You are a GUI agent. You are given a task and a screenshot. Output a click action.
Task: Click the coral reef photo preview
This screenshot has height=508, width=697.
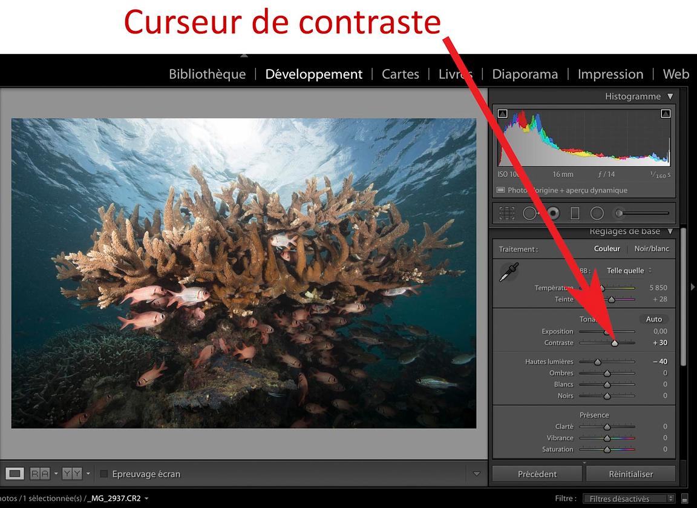244,273
